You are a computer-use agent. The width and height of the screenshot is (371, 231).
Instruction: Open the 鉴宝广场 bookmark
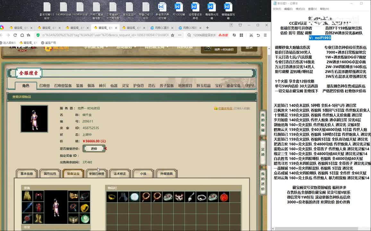coord(48,43)
